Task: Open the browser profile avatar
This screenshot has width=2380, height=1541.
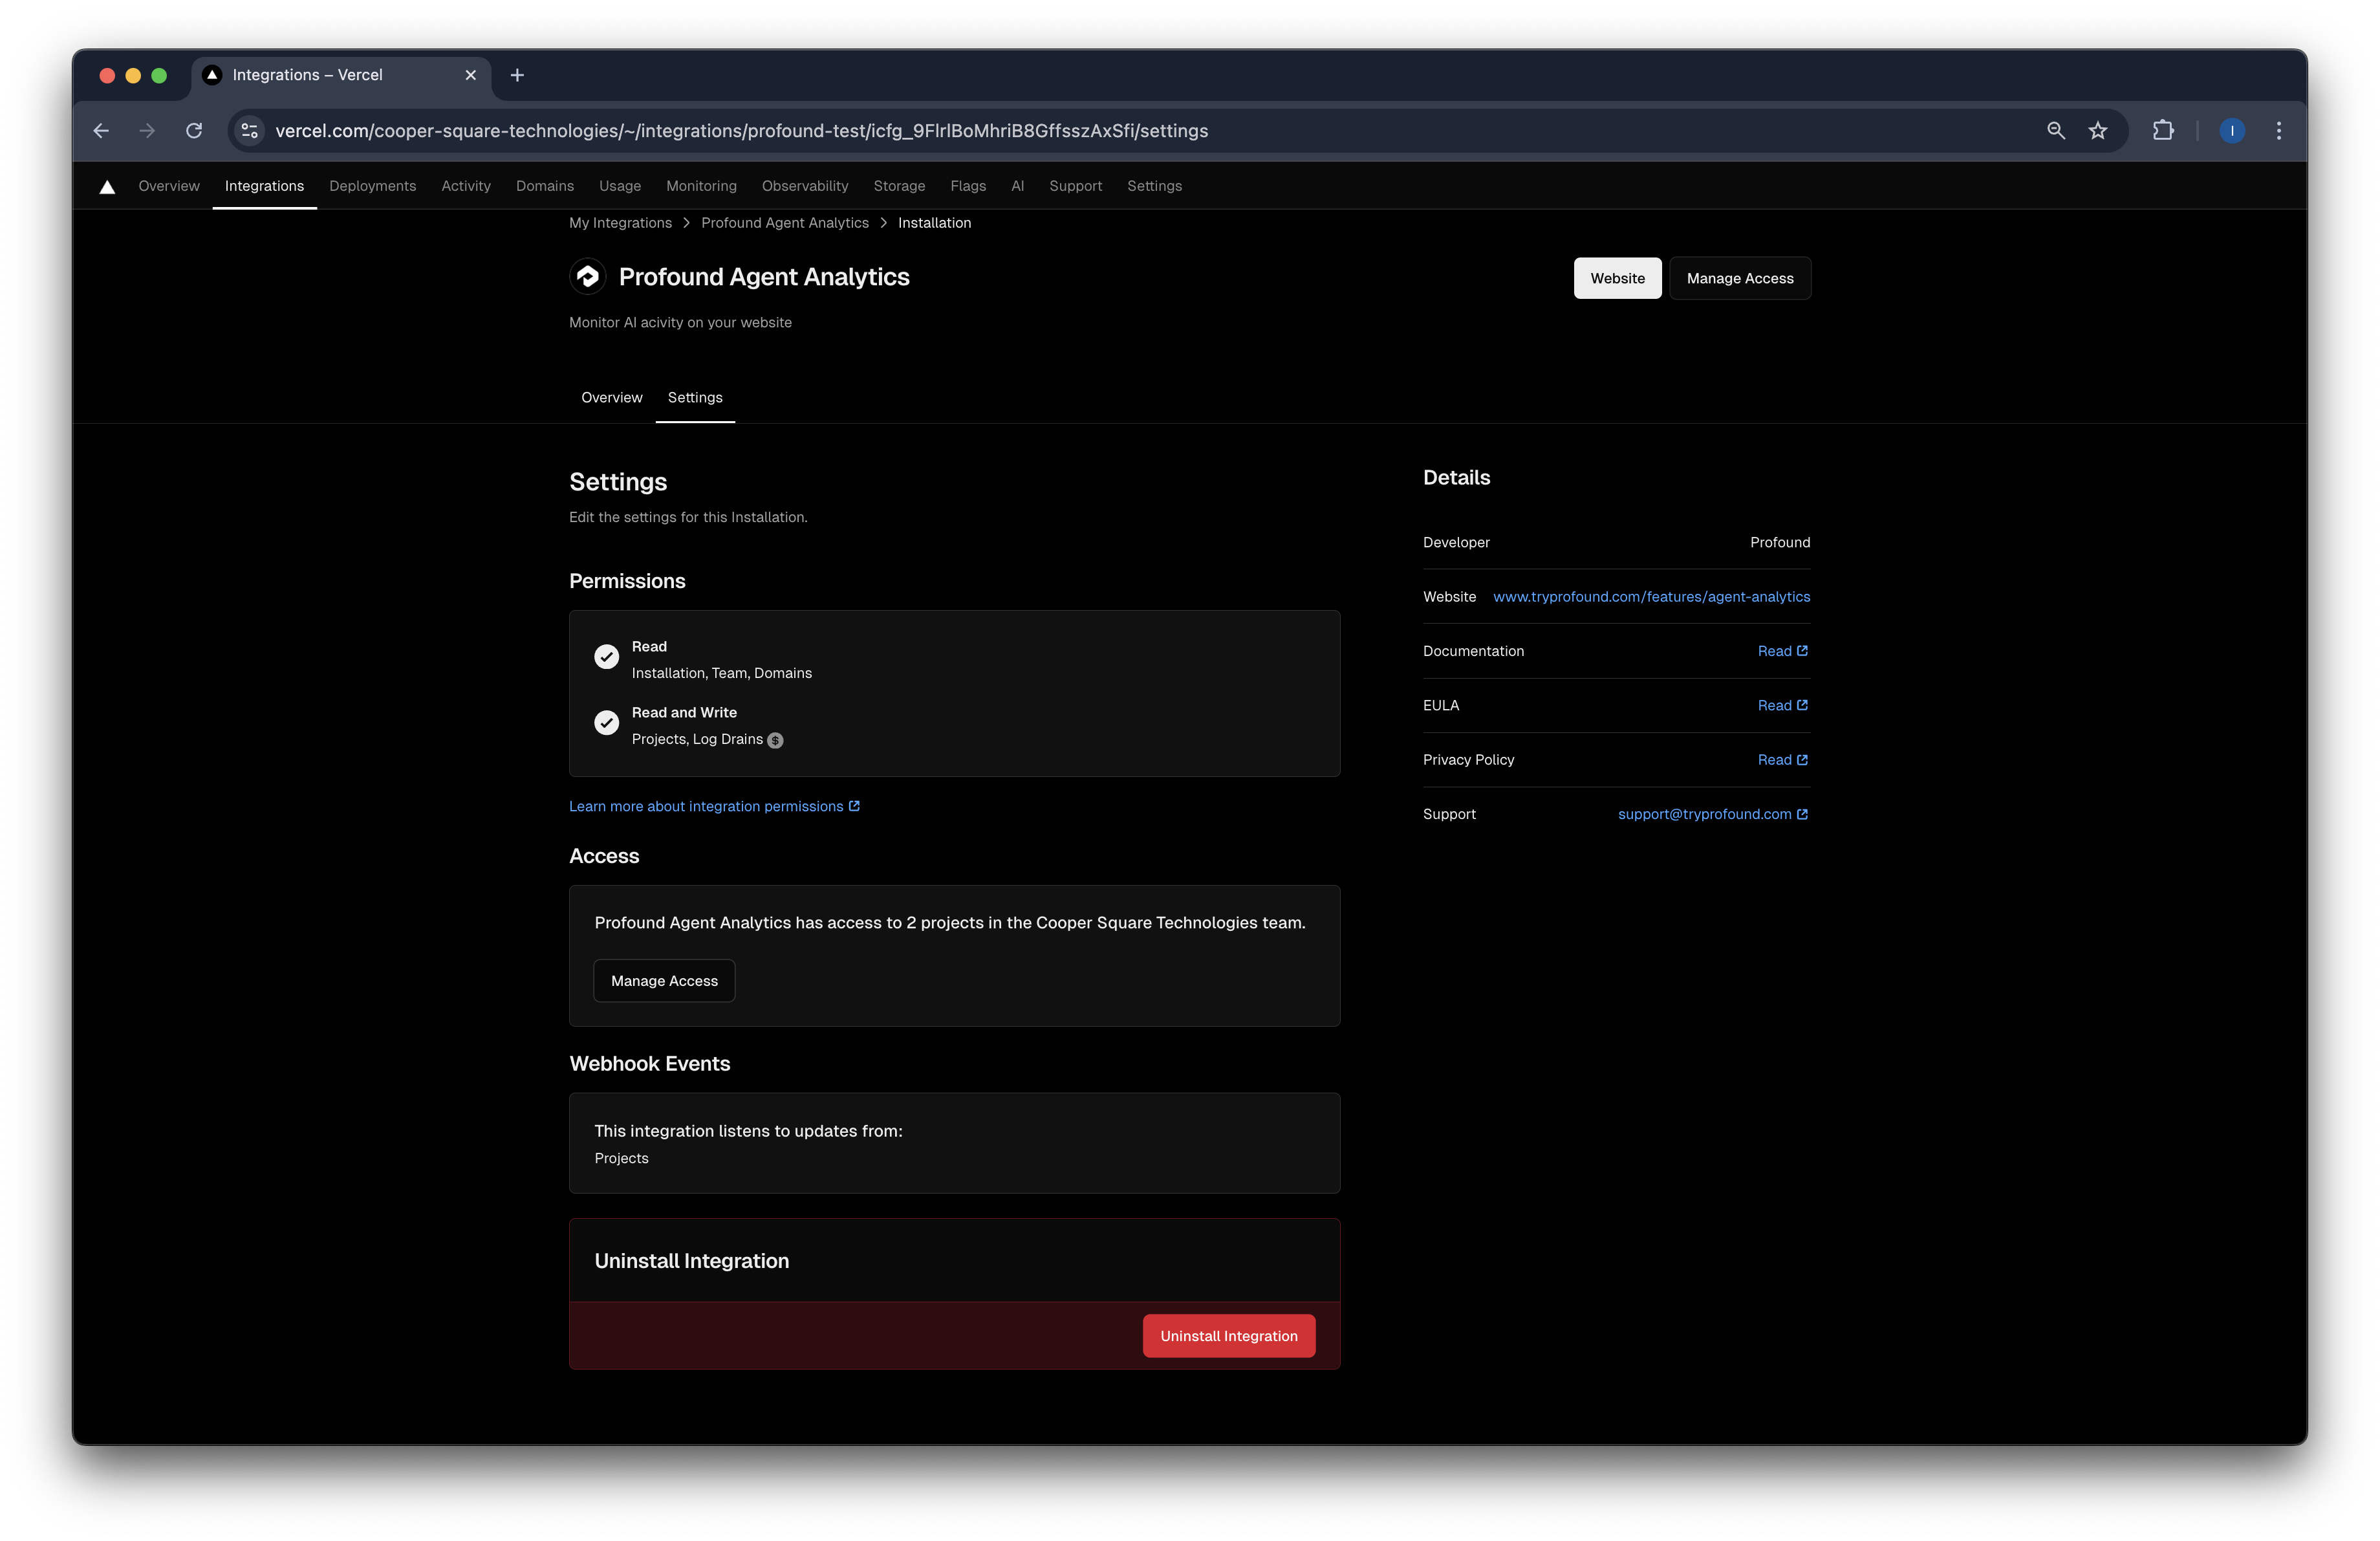Action: click(x=2232, y=131)
